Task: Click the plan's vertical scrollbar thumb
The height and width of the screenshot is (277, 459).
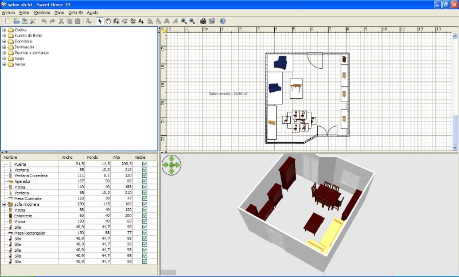Action: click(x=455, y=130)
